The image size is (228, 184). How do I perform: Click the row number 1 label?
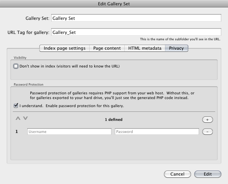pos(17,132)
